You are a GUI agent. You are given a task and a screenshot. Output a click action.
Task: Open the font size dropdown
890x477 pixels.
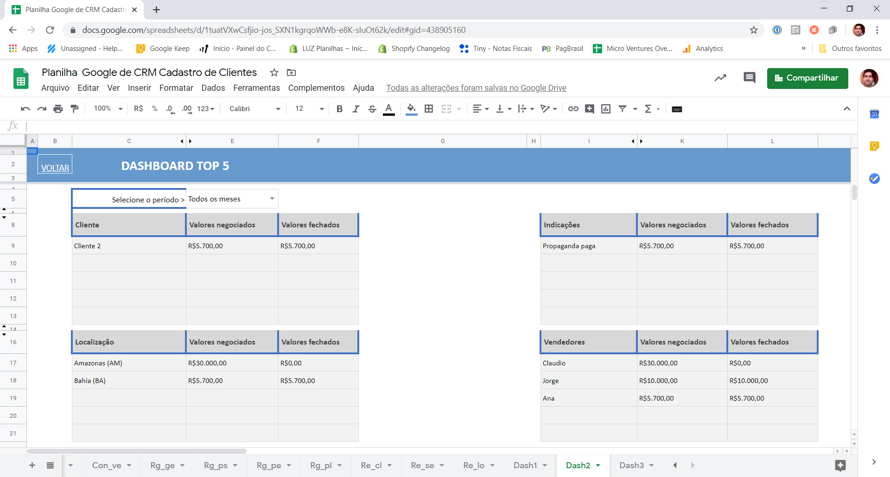pyautogui.click(x=309, y=109)
